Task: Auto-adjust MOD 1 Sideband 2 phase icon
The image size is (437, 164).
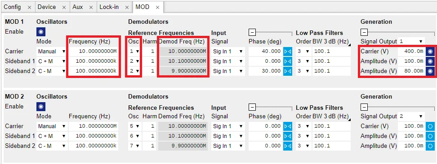Action: tap(288, 71)
